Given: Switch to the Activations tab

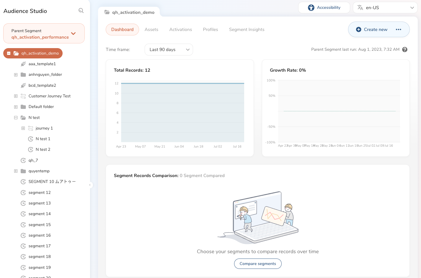Looking at the screenshot, I should 180,30.
